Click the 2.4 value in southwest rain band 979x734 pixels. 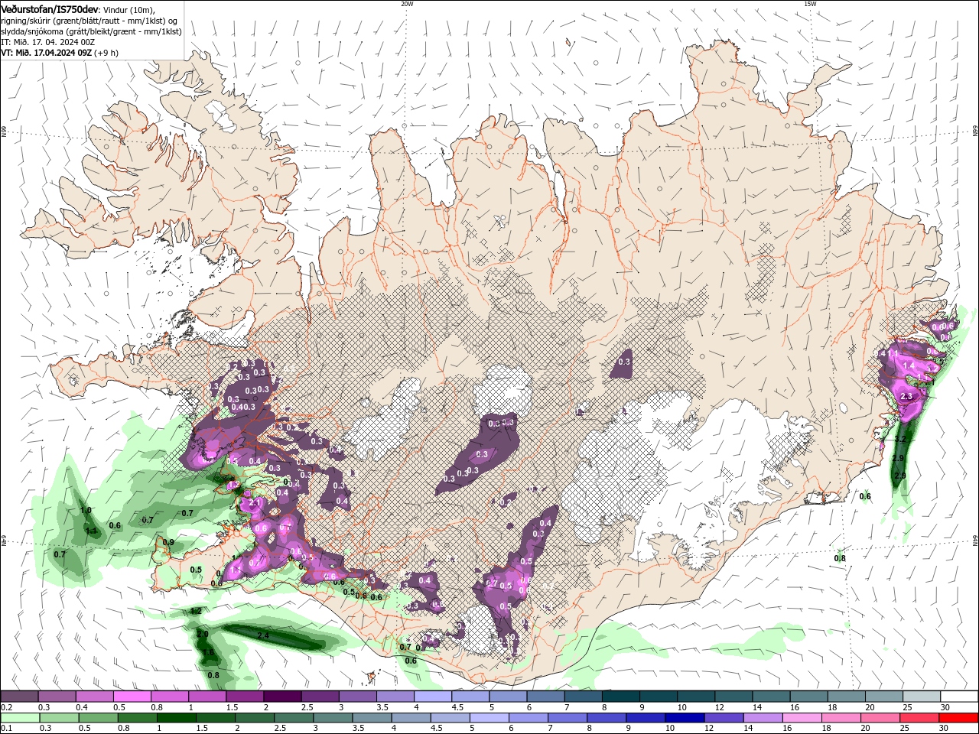coord(263,636)
